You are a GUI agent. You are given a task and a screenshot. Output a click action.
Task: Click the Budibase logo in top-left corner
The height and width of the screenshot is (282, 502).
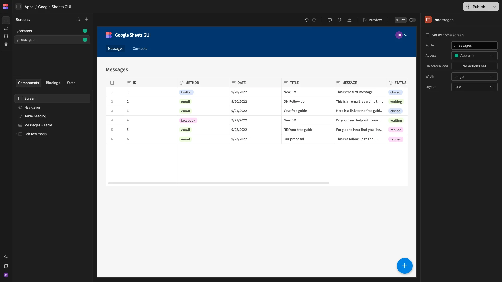[x=6, y=7]
